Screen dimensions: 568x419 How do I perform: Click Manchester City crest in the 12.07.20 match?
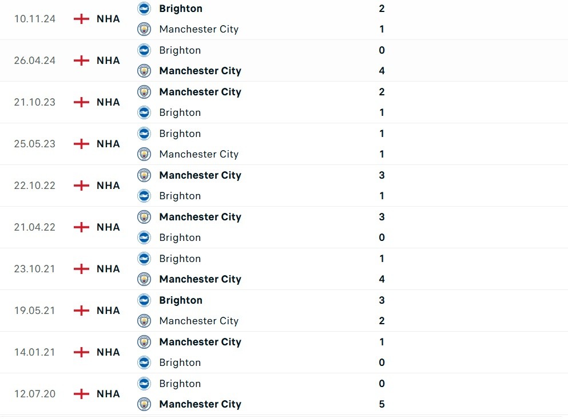pos(144,404)
